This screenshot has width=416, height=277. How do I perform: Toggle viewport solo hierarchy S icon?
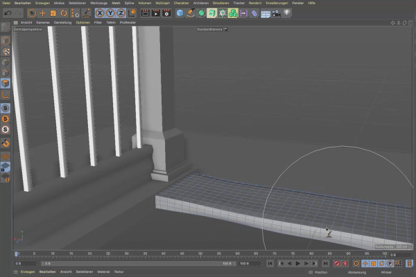6,129
